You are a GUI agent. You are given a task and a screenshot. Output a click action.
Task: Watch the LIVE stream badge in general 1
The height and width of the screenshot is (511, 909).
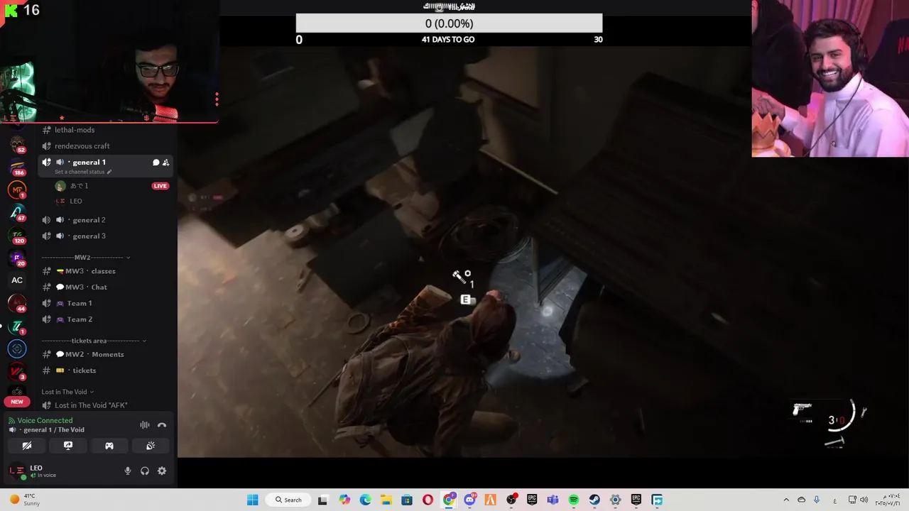point(160,186)
